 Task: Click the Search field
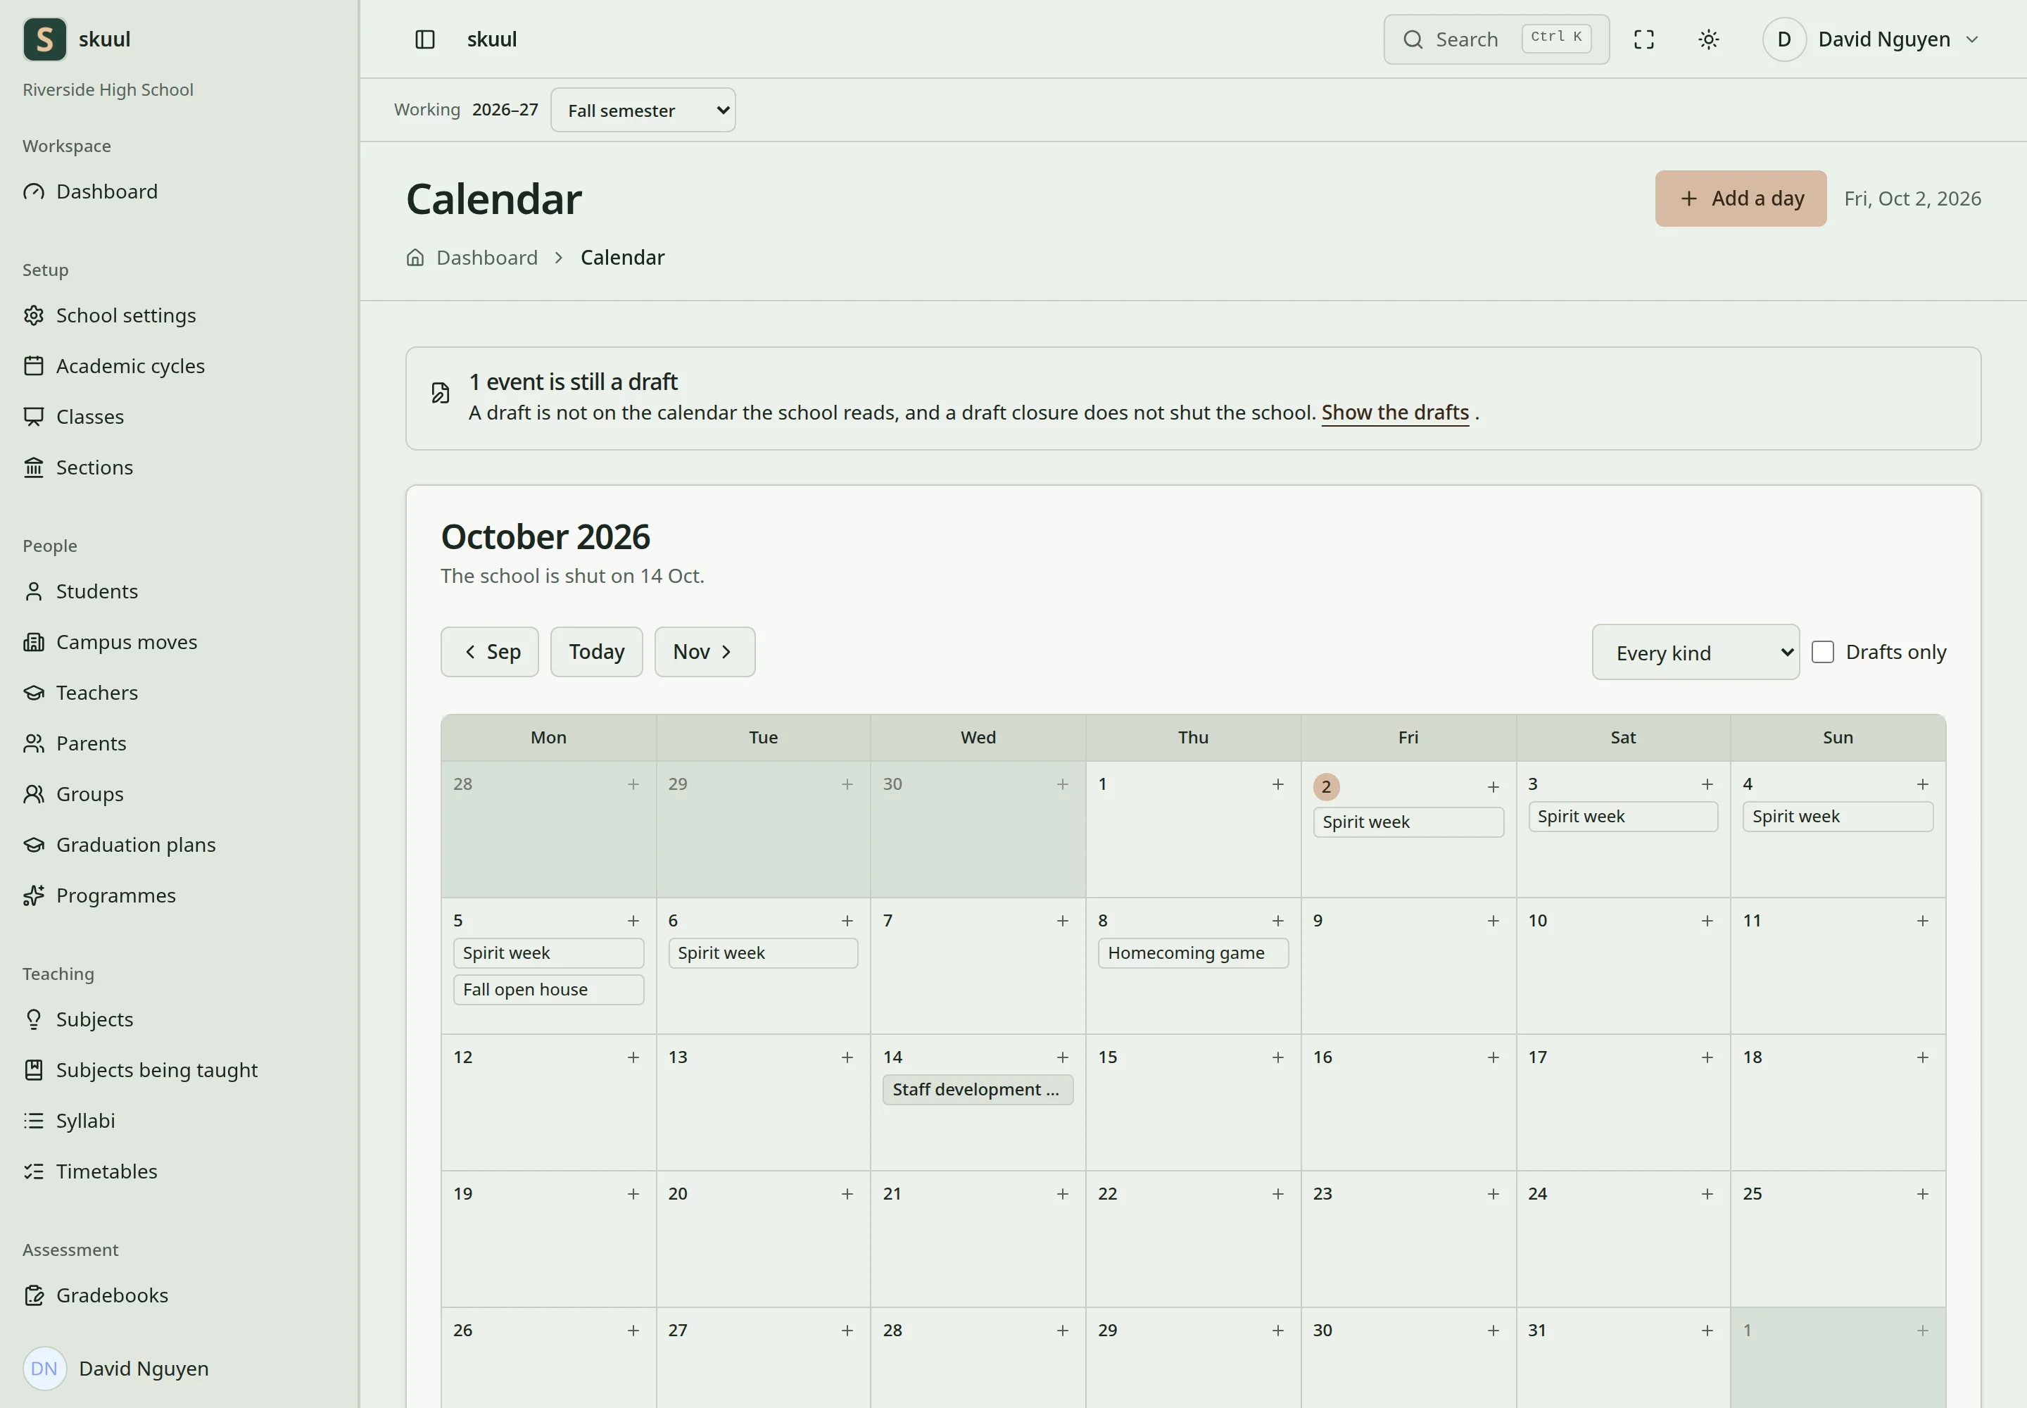(1496, 39)
